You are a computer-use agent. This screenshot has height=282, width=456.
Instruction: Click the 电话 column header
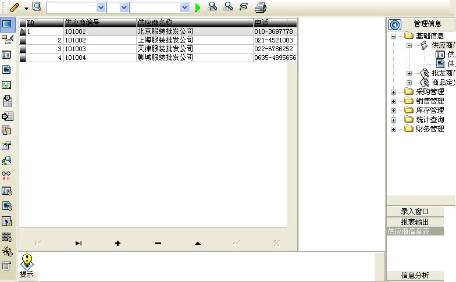point(275,23)
